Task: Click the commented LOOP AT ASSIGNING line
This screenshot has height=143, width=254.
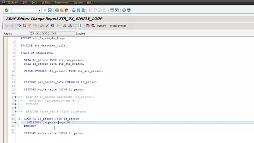Action: pos(60,97)
